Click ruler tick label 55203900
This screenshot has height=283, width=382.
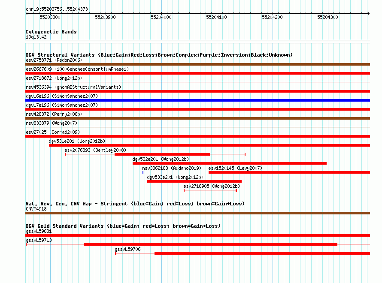tap(105, 17)
